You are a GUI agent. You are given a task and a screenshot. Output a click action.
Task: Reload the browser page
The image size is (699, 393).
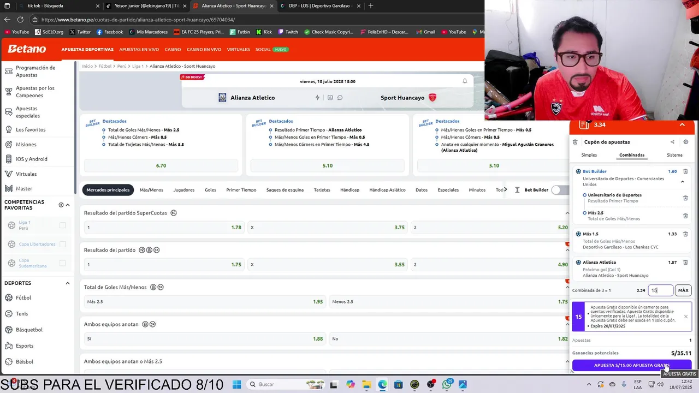point(20,20)
